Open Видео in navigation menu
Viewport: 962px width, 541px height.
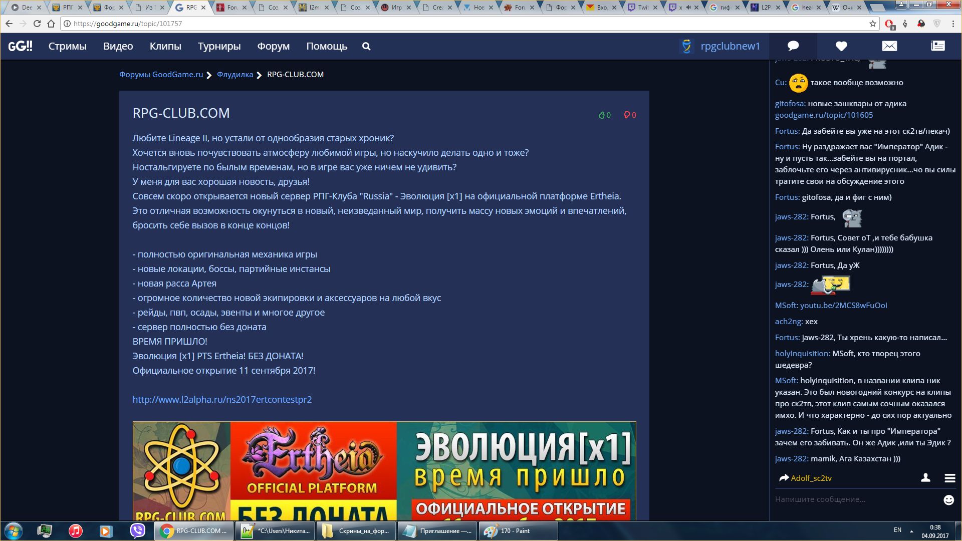coord(118,46)
